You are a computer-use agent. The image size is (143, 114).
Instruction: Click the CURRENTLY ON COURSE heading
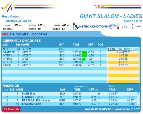tap(22, 41)
